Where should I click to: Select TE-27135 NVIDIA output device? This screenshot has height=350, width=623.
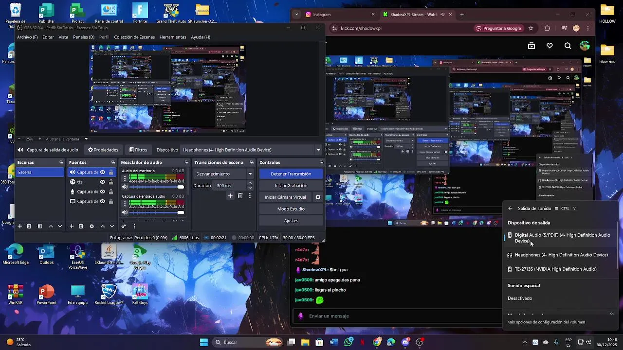click(561, 269)
